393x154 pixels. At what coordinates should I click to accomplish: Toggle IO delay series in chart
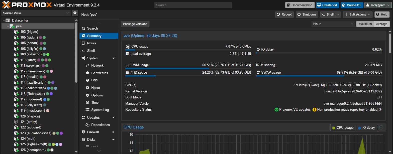[x=366, y=127]
